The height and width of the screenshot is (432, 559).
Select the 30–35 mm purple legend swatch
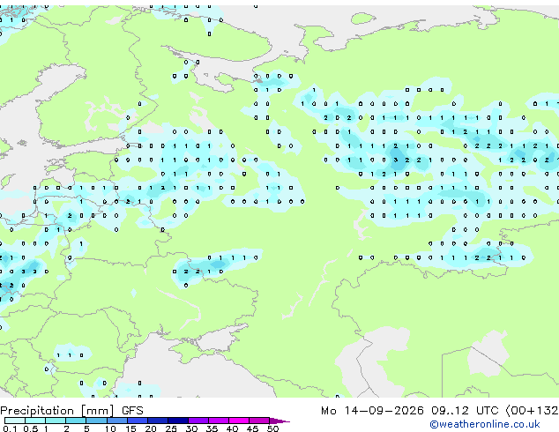coord(198,421)
